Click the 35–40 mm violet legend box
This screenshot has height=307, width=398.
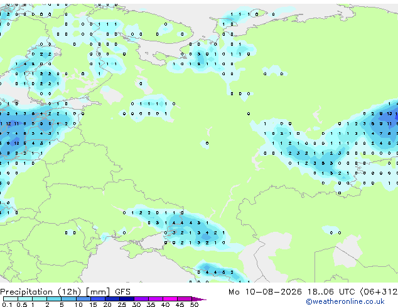point(155,299)
